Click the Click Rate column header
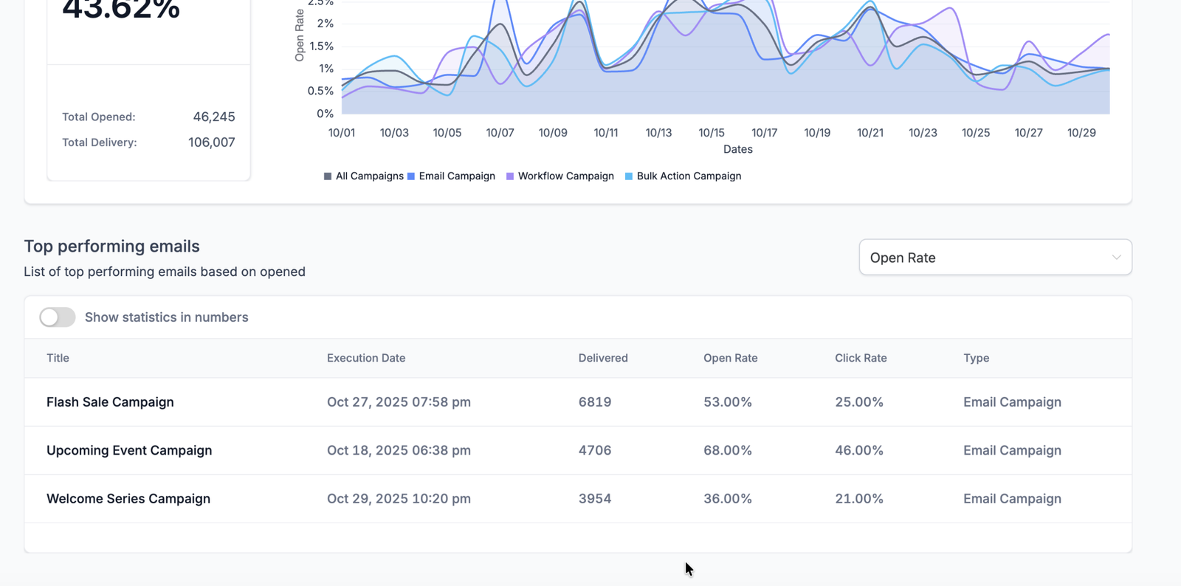 point(861,358)
